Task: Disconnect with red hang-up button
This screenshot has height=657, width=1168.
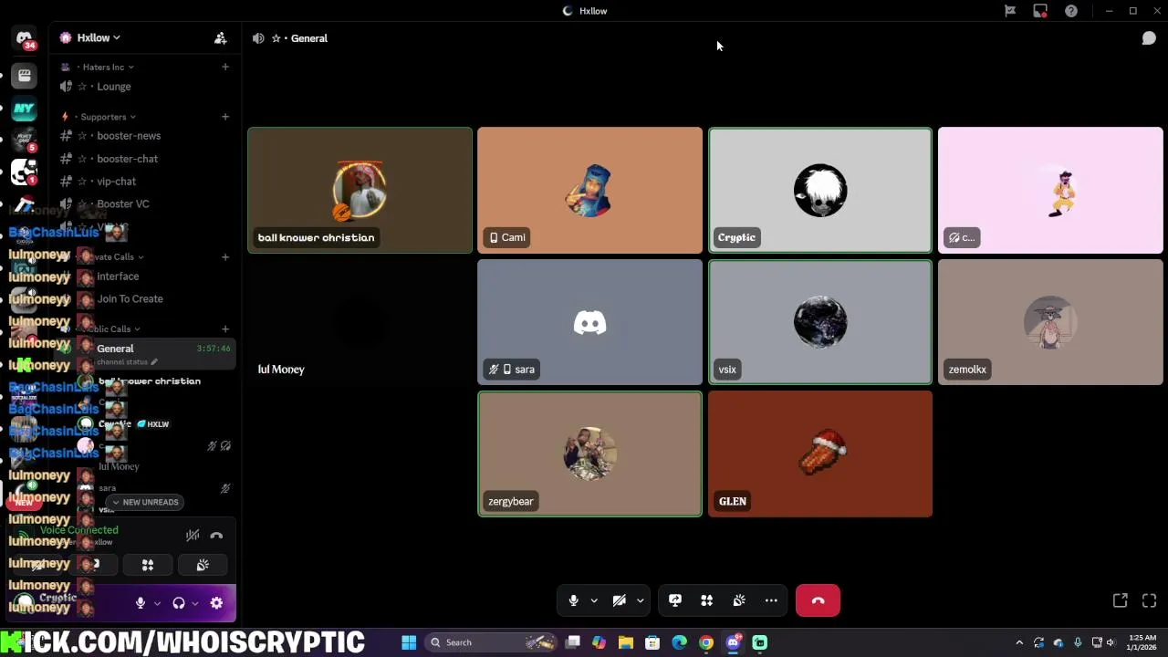Action: point(818,600)
